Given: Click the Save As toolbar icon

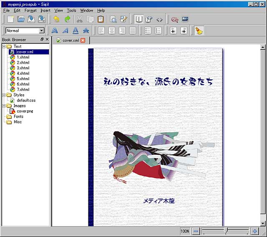Looking at the screenshot, I should (x=42, y=19).
